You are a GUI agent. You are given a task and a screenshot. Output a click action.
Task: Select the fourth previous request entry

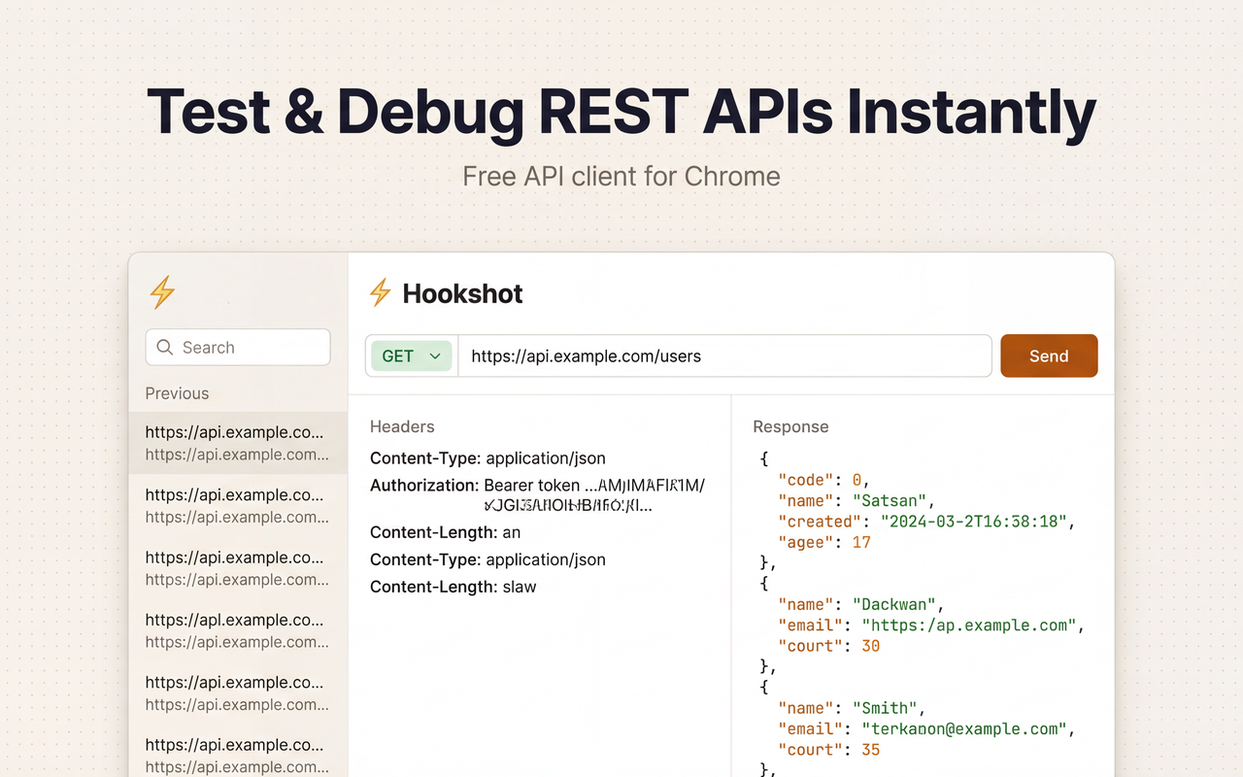coord(238,630)
